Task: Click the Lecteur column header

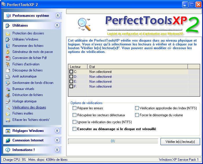Action: click(78, 67)
